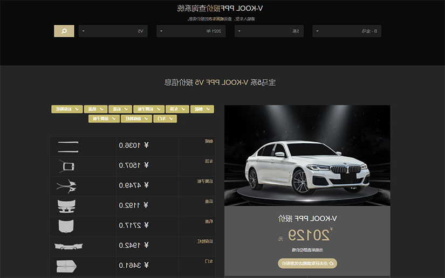Expand the 后保险杠 part tag
The width and height of the screenshot is (445, 278).
tap(67, 109)
